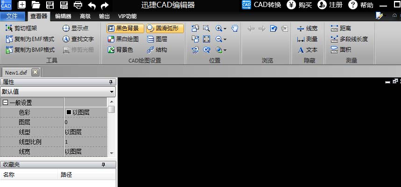Toggle 线宽 line width display

(x=307, y=28)
